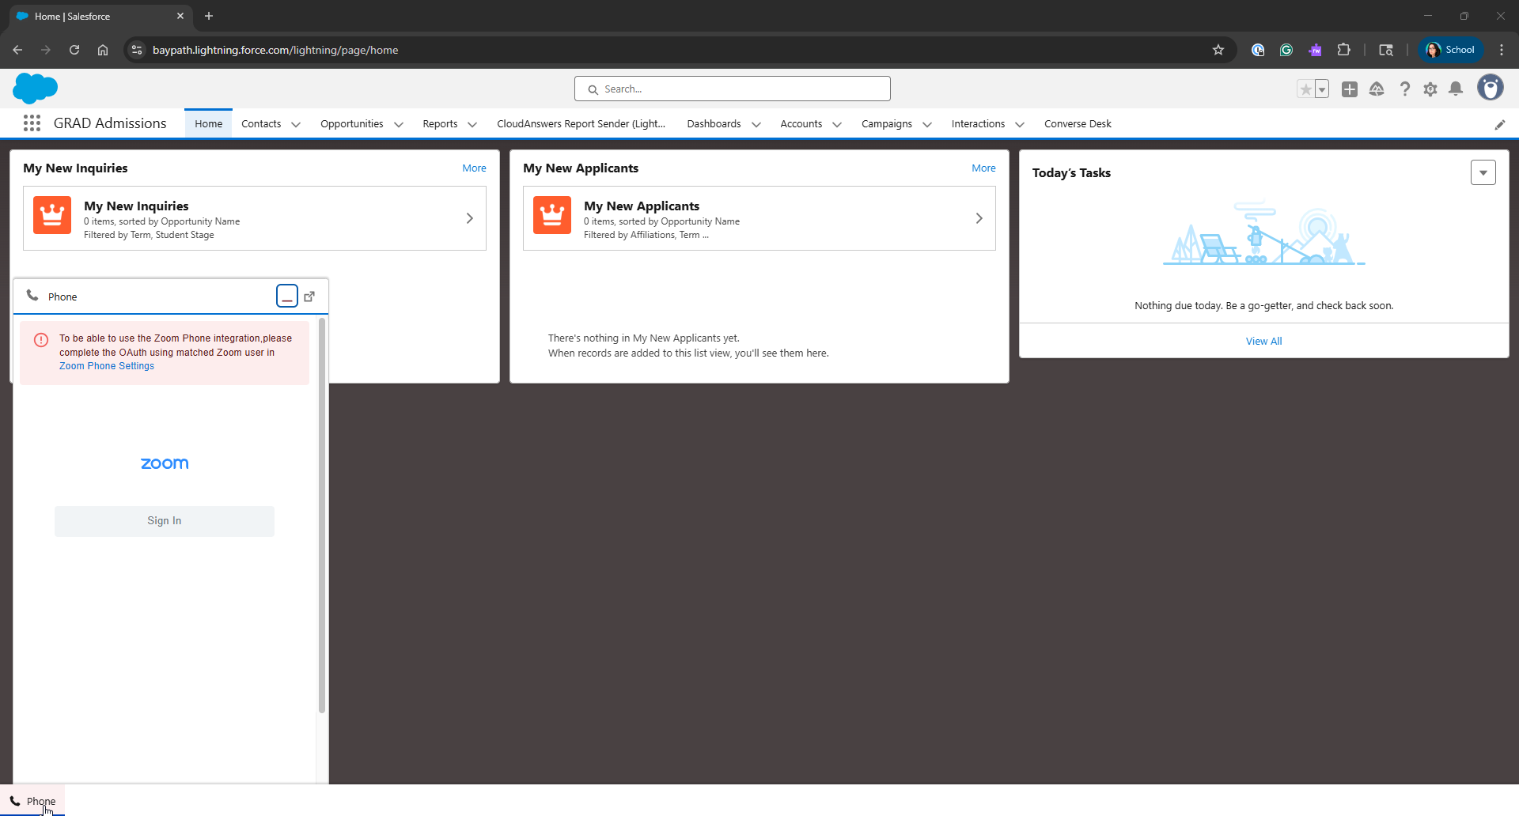The image size is (1519, 816).
Task: Toggle the Phone utility bar item
Action: (x=33, y=801)
